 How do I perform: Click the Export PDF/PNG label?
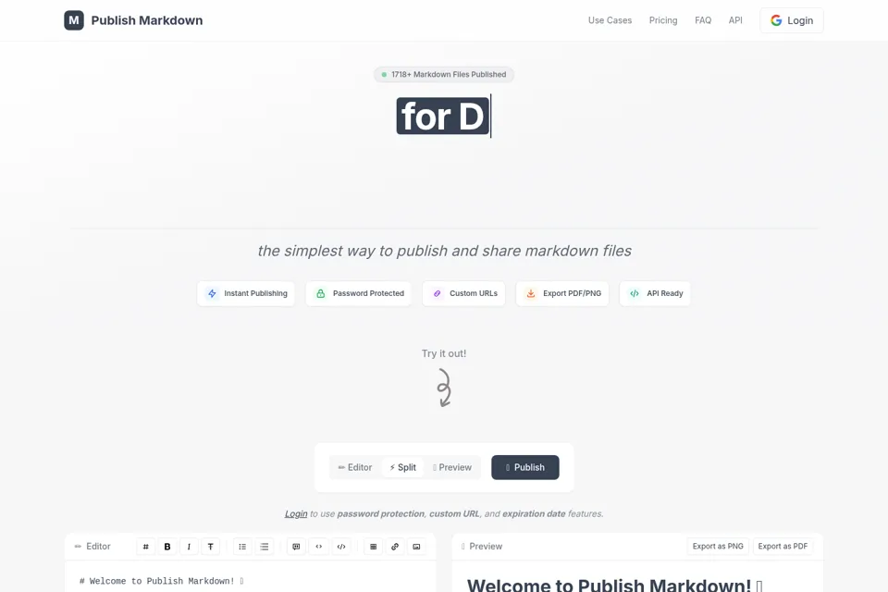click(572, 293)
